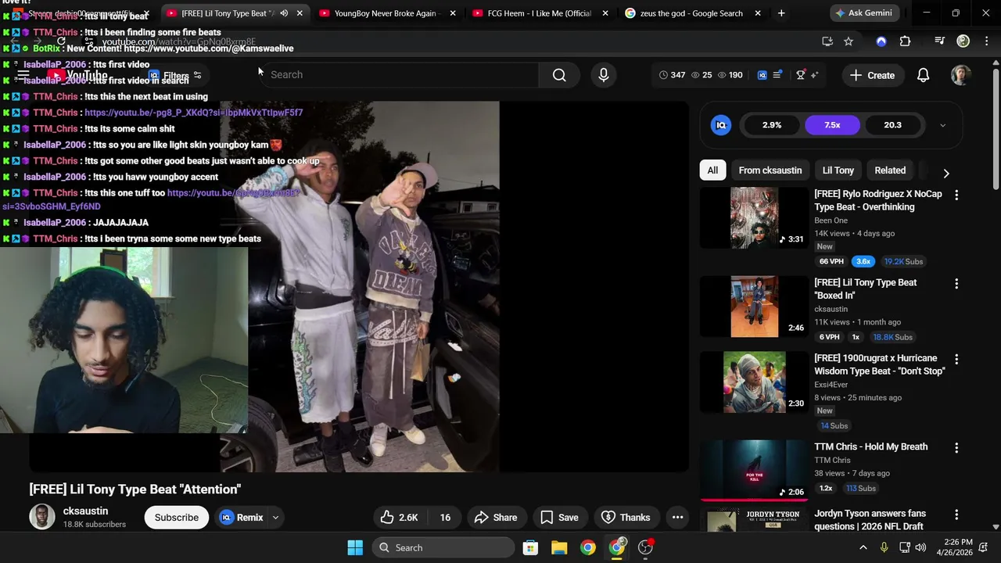Open the Chrome three-dot menu
The image size is (1001, 563).
(x=986, y=41)
